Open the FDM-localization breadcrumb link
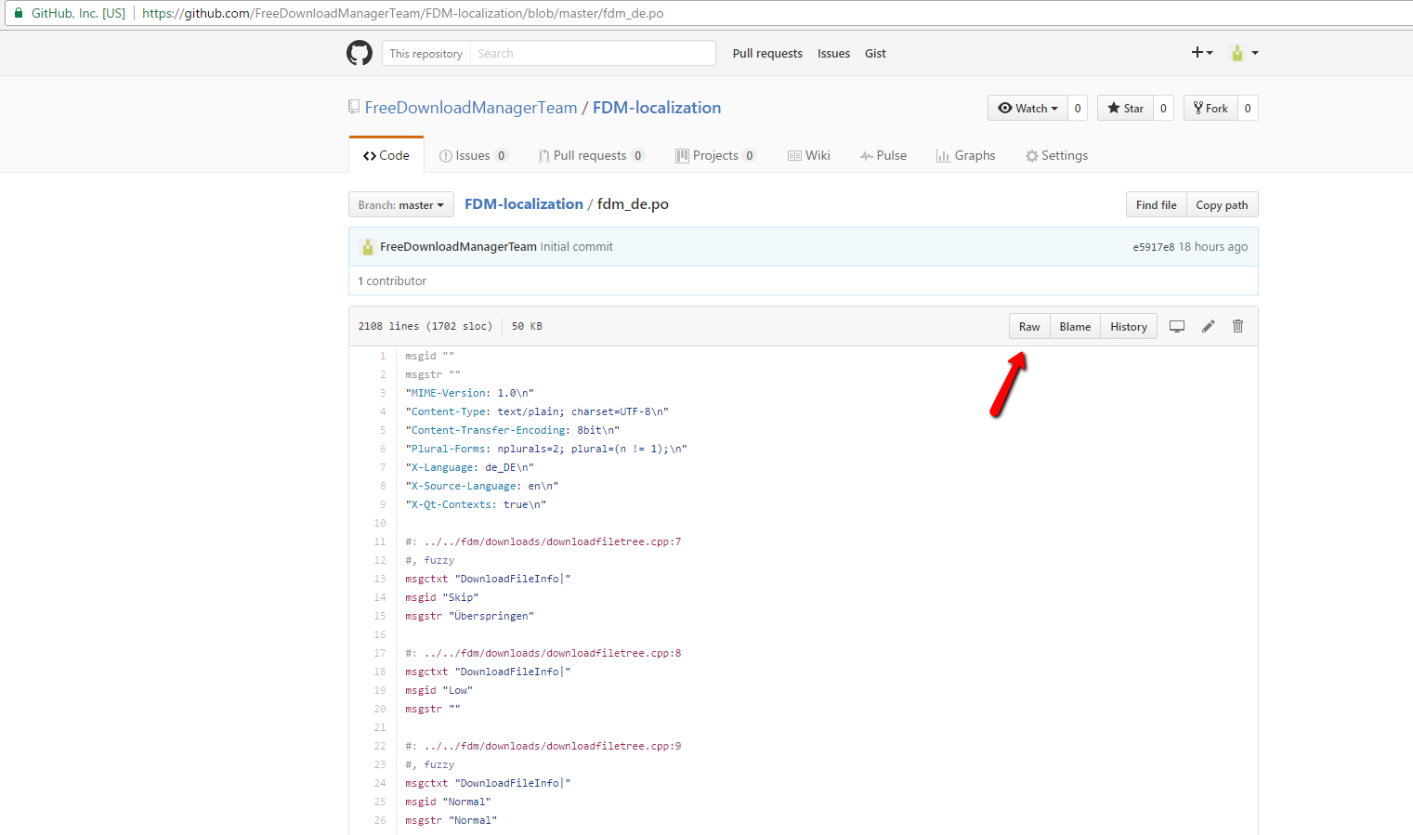 (524, 203)
